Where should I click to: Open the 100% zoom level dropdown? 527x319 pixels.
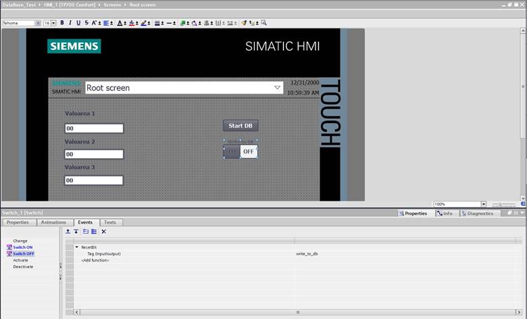point(483,204)
